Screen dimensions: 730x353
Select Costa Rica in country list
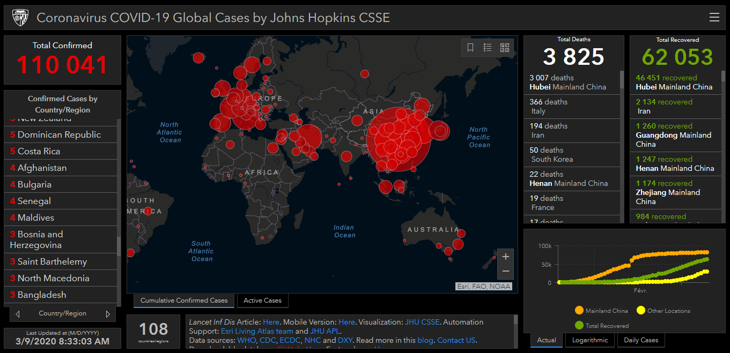(60, 151)
